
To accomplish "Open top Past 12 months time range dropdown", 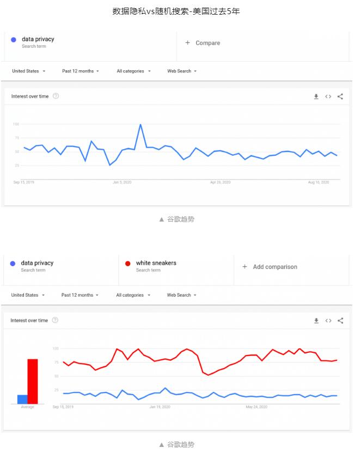I will [81, 71].
